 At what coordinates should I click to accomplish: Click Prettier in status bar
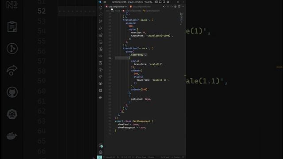176,157
